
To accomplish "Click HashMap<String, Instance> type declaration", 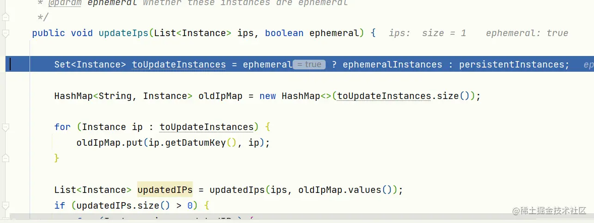I will 123,96.
